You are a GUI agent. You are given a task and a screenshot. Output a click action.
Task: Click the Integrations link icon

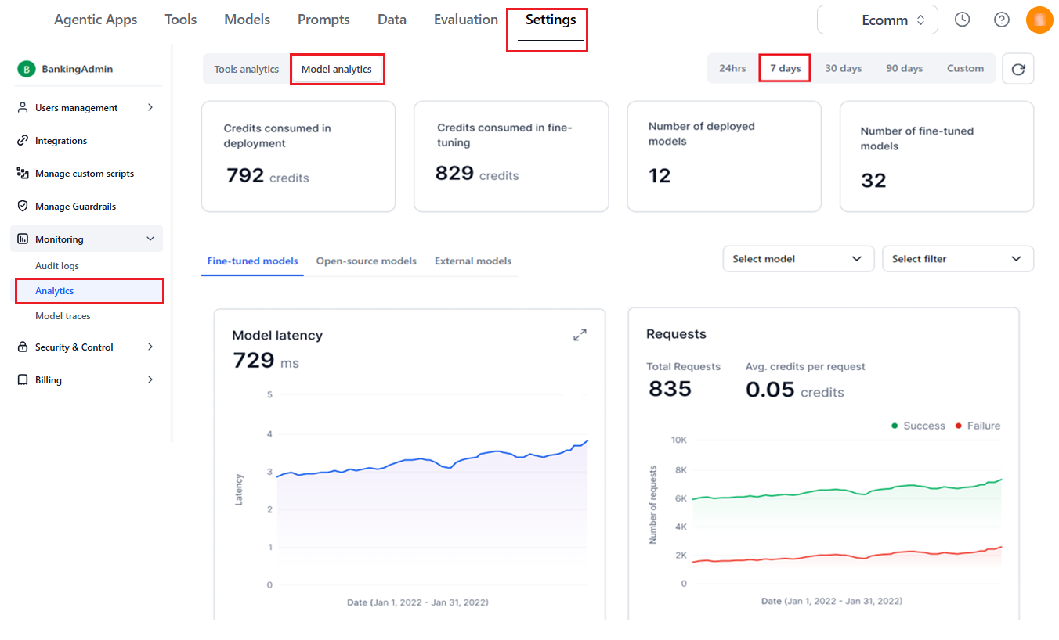(x=23, y=141)
